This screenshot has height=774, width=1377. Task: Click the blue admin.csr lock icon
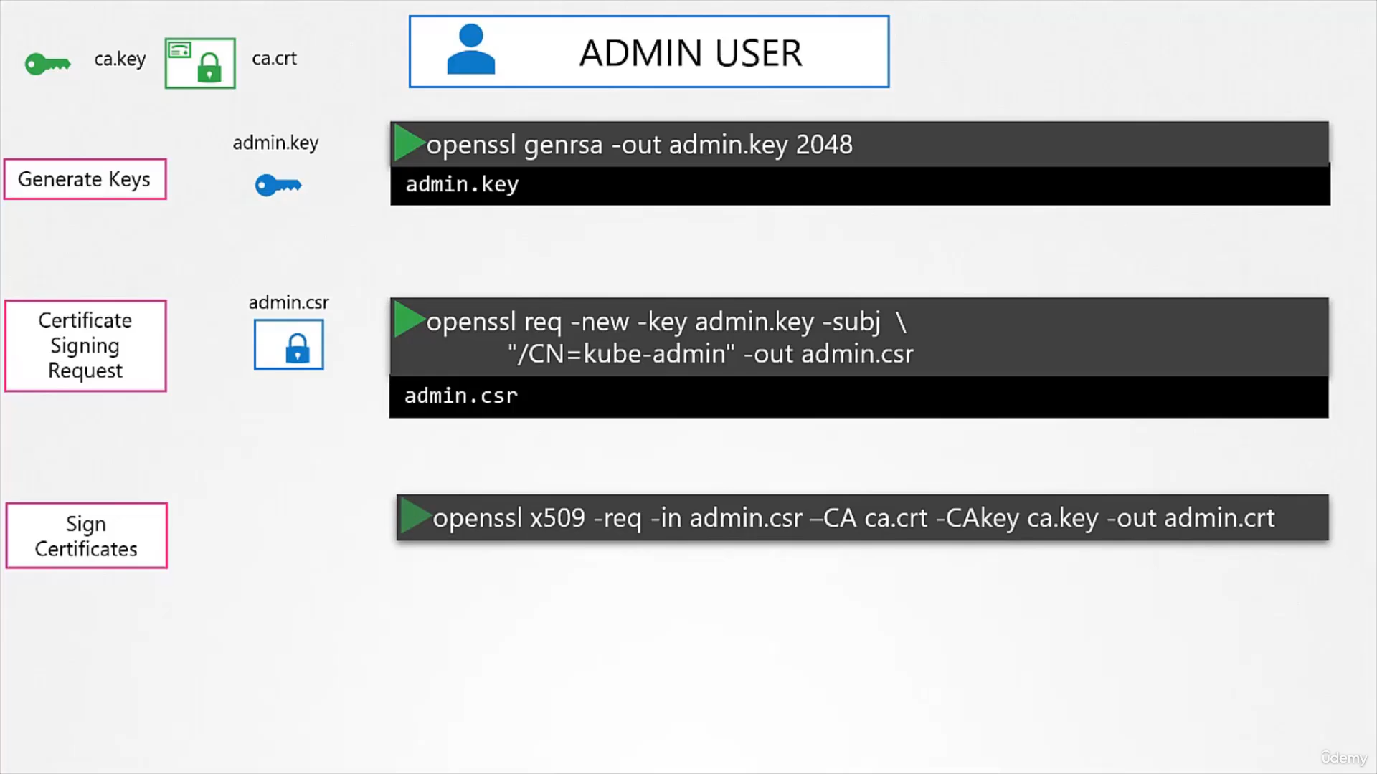coord(289,345)
